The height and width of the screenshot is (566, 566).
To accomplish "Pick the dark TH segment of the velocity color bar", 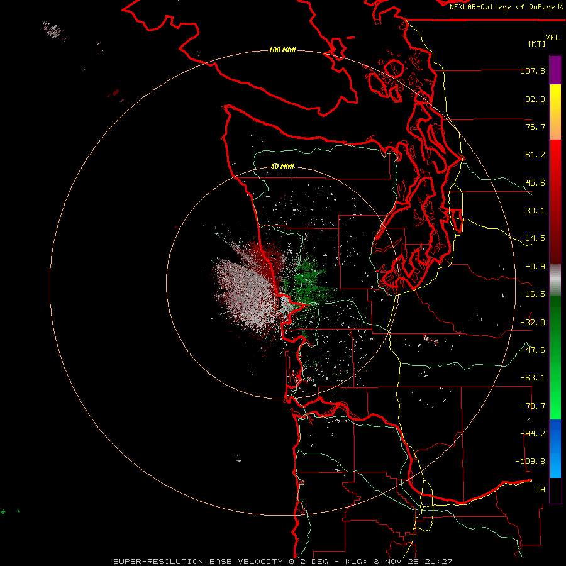I will coord(555,490).
